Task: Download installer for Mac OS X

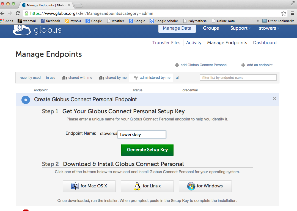Action: tap(89, 186)
